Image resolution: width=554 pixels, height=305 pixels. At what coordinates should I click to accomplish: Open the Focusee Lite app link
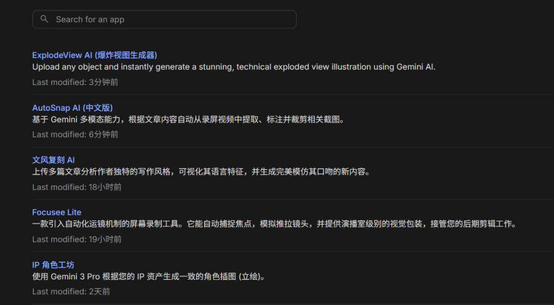pyautogui.click(x=56, y=212)
